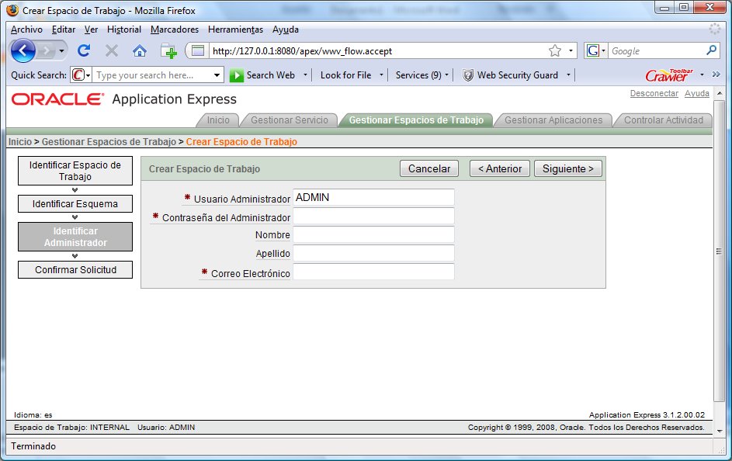Open a new tab with the plus icon
The image size is (732, 461).
coord(168,50)
